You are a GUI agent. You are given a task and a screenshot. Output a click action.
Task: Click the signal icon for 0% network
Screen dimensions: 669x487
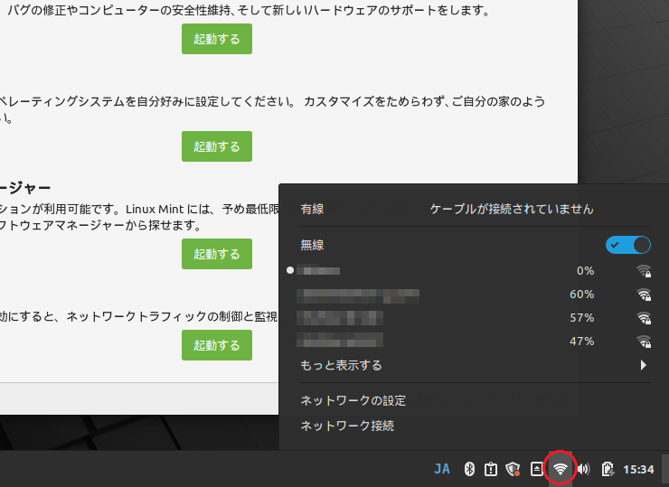pos(644,271)
